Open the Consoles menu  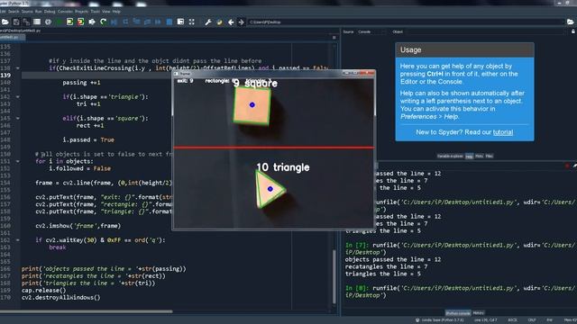pos(65,12)
